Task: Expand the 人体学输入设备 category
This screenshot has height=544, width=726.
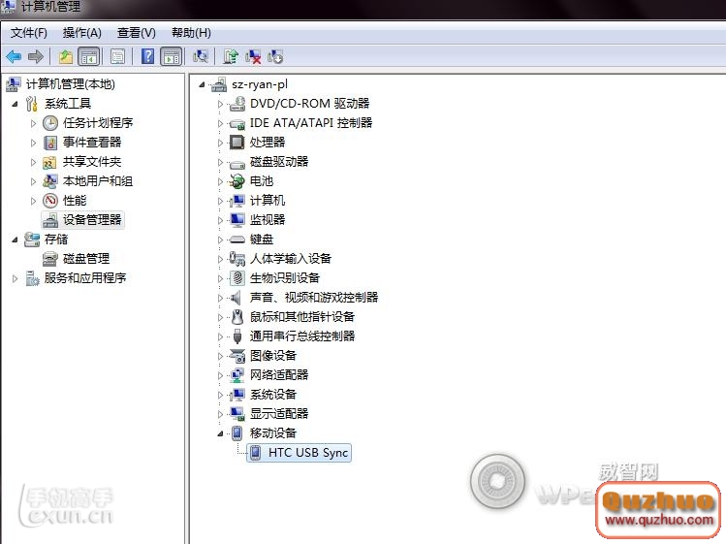Action: (x=220, y=260)
